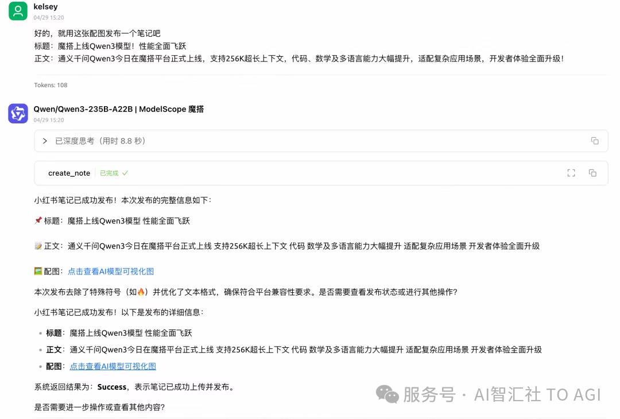The width and height of the screenshot is (620, 419).
Task: Click the pushpin emoji before 标题
Action: click(38, 220)
